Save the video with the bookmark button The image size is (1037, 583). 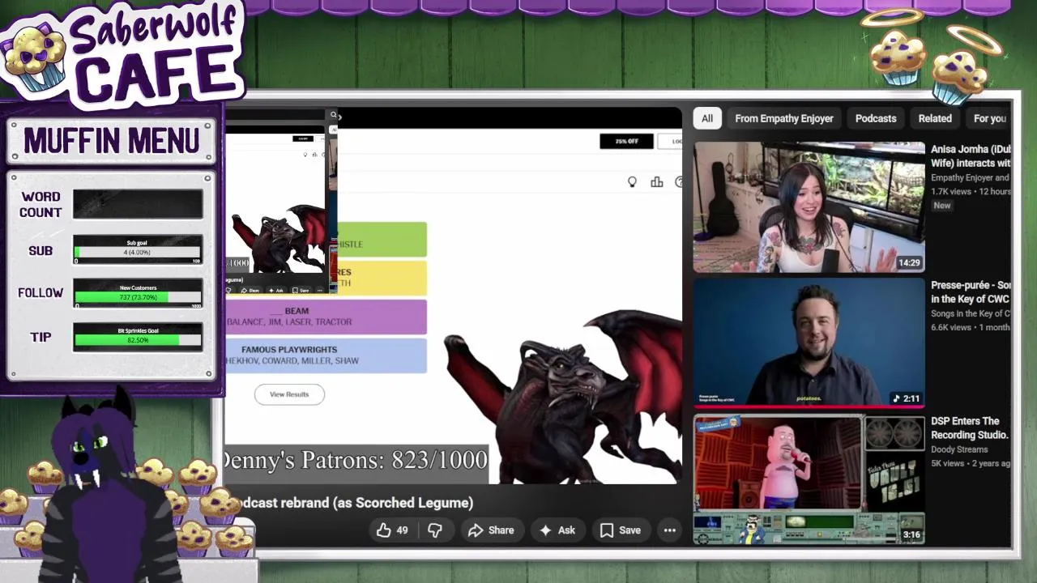(x=621, y=530)
